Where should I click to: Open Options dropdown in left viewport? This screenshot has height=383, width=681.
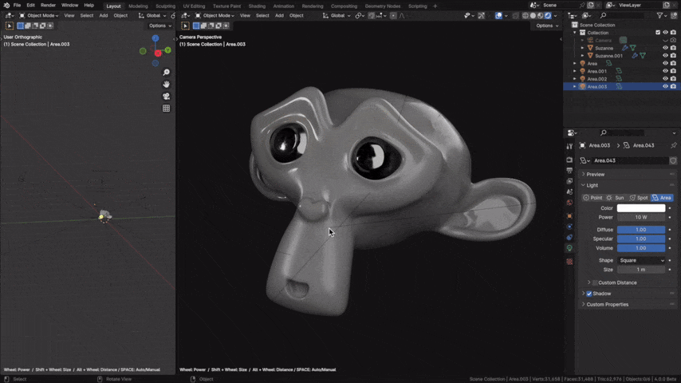click(159, 26)
